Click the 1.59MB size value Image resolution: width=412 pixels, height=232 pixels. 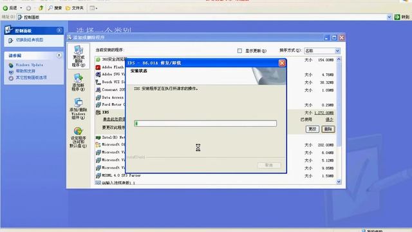point(328,176)
